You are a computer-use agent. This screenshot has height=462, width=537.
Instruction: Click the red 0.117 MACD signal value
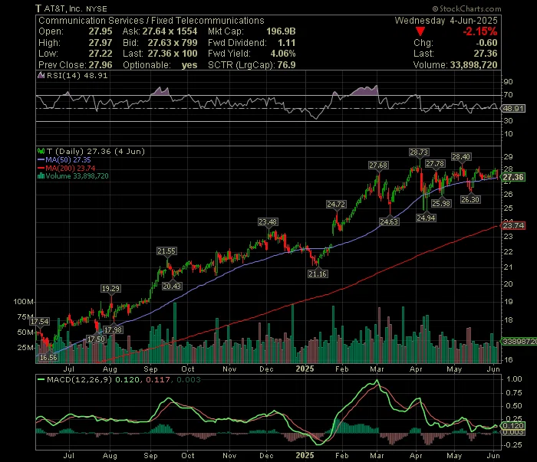(x=158, y=379)
